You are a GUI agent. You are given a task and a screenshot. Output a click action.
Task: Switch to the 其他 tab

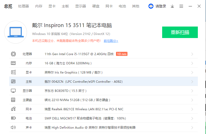(x=136, y=6)
